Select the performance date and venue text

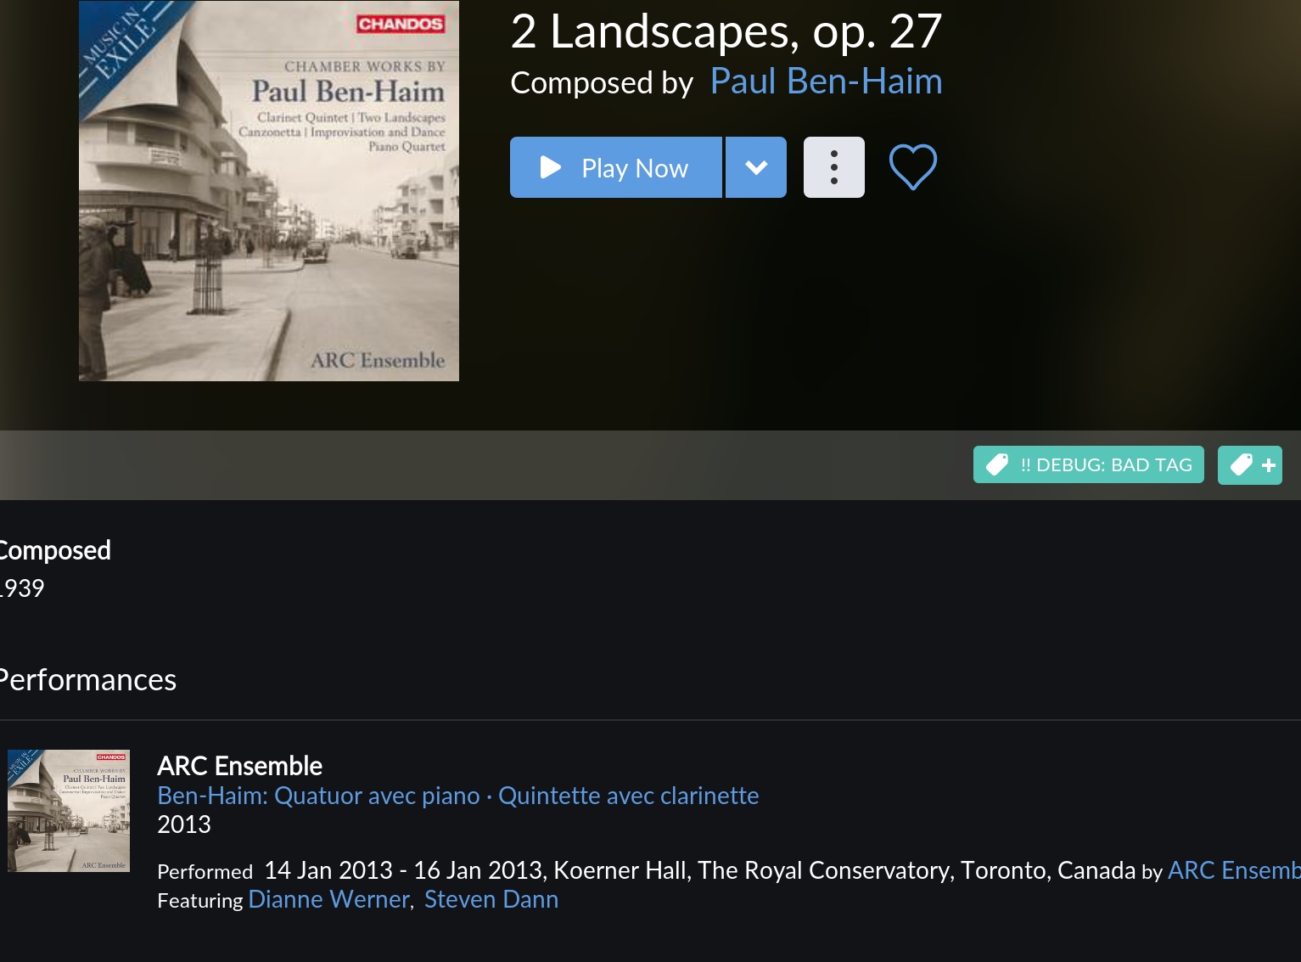point(700,870)
